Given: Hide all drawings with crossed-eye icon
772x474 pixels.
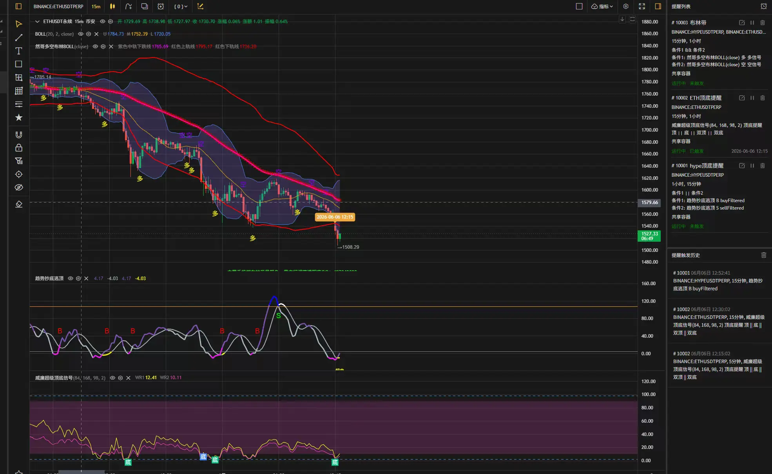Looking at the screenshot, I should coord(18,188).
